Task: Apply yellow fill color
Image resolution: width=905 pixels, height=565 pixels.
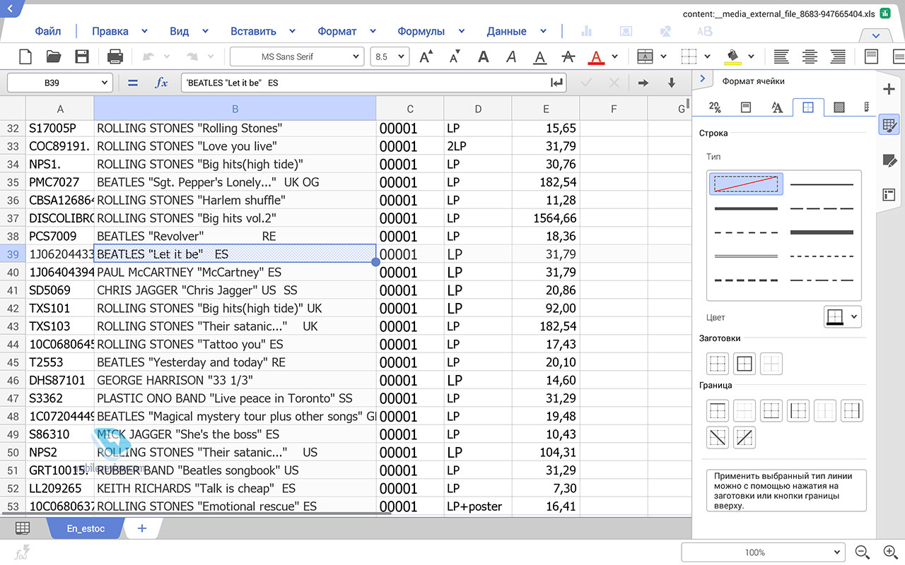Action: pyautogui.click(x=732, y=56)
